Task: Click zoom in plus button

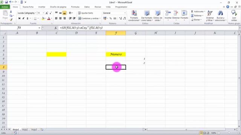Action: point(239,133)
